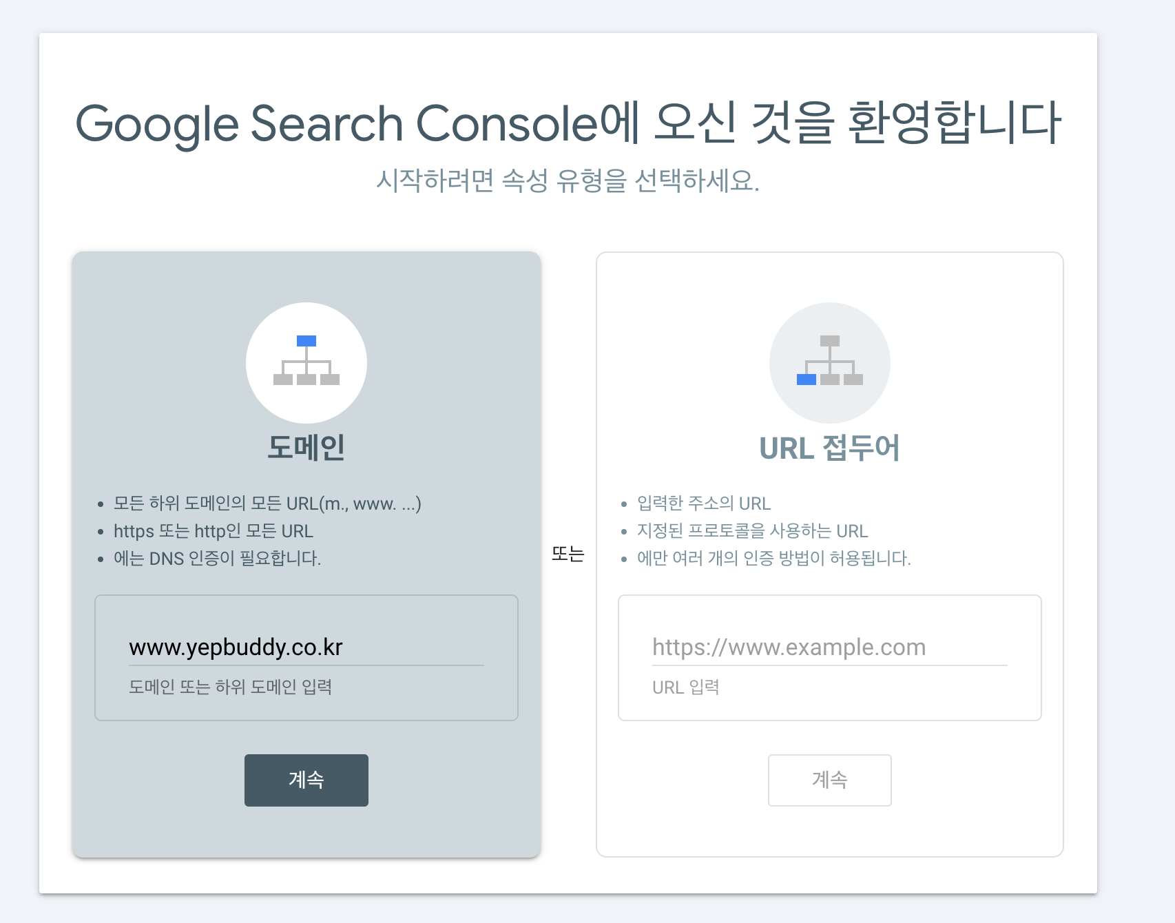Focus the https://www.example.com URL input field
The height and width of the screenshot is (923, 1175).
(x=830, y=647)
